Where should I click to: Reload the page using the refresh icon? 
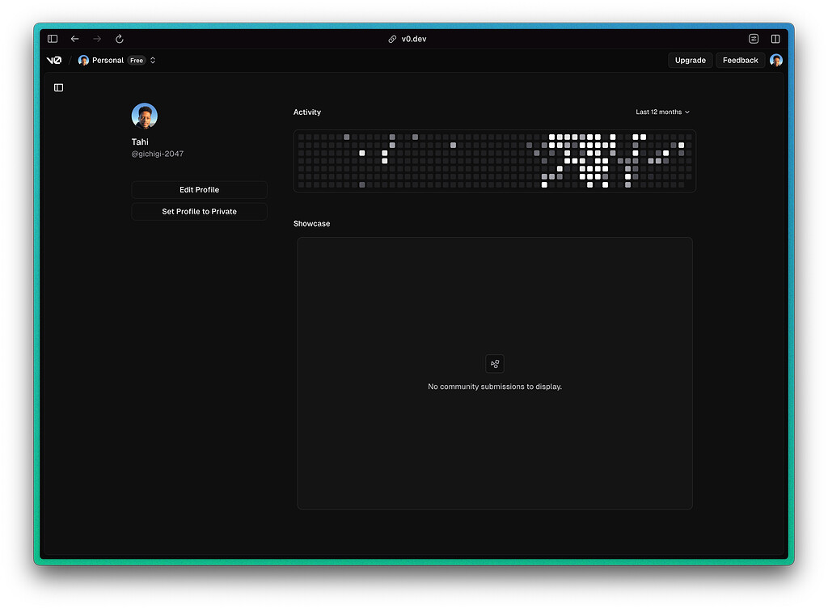(119, 38)
